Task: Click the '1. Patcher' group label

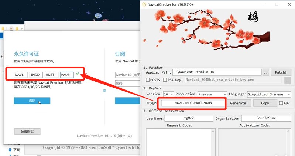Action: (x=153, y=68)
